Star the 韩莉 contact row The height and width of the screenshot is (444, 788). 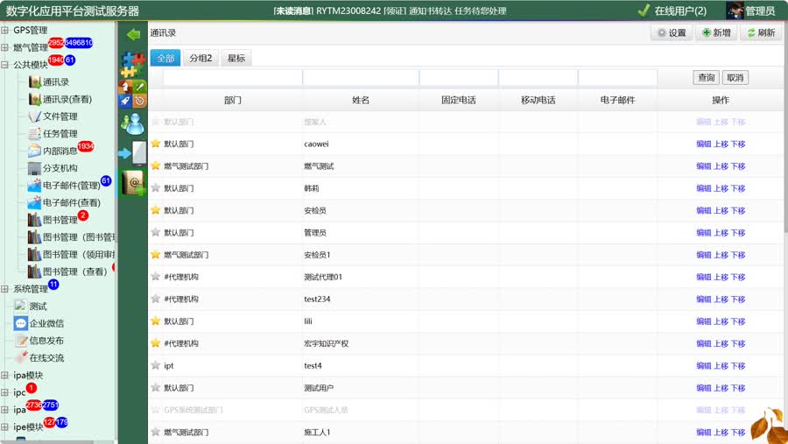click(156, 188)
